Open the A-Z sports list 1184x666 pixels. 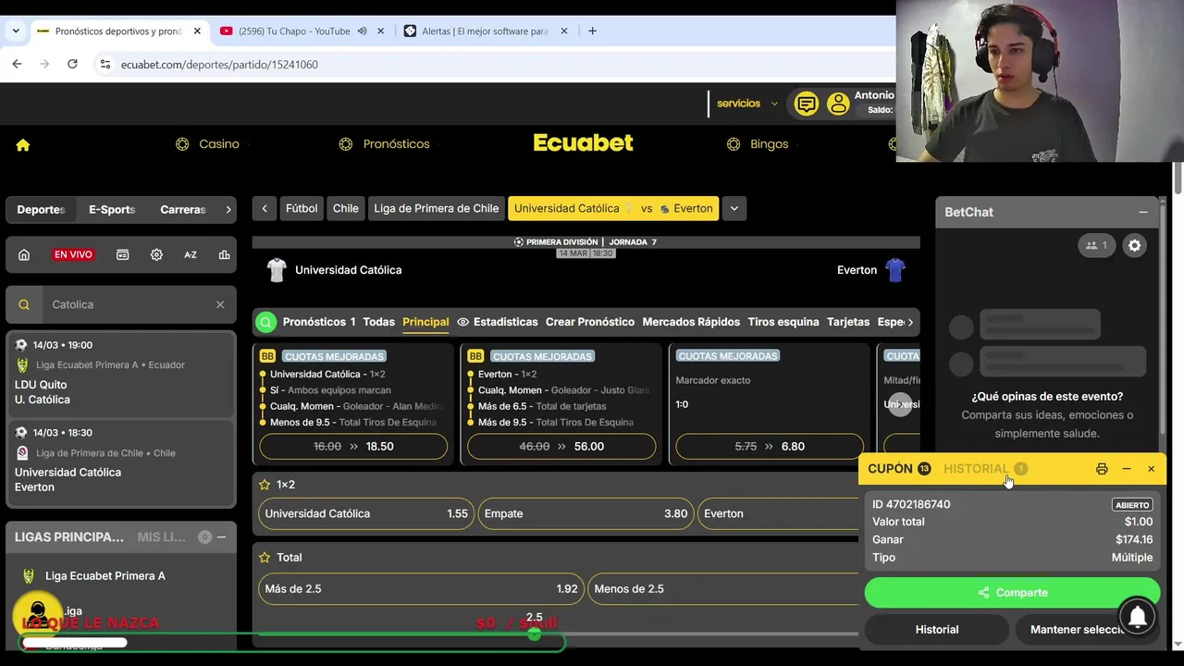tap(191, 254)
